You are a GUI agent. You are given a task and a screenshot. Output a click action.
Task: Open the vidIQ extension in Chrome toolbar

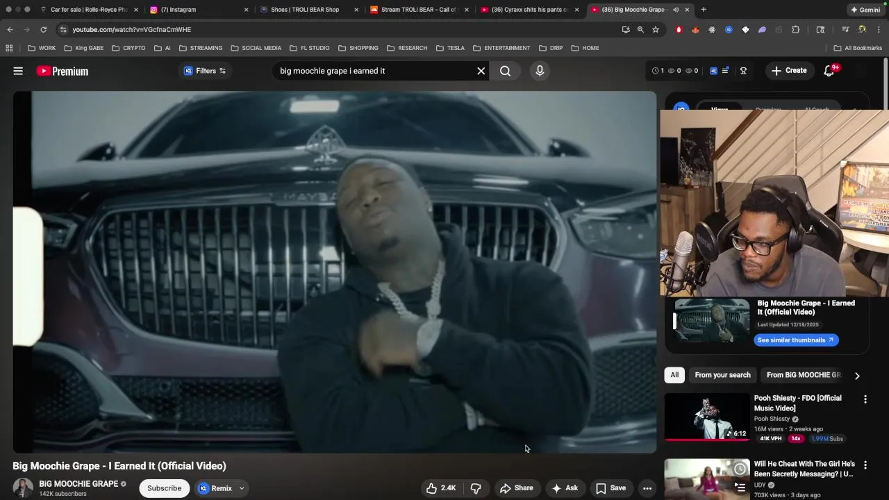[x=729, y=29]
